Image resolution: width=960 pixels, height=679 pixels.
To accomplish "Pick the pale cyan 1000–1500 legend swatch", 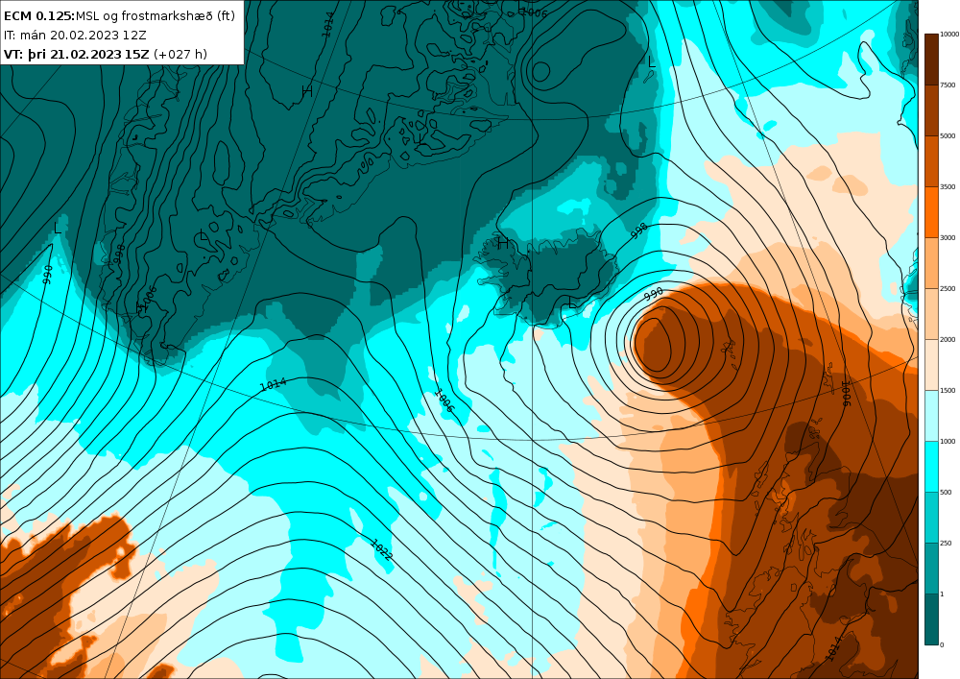I will [931, 415].
